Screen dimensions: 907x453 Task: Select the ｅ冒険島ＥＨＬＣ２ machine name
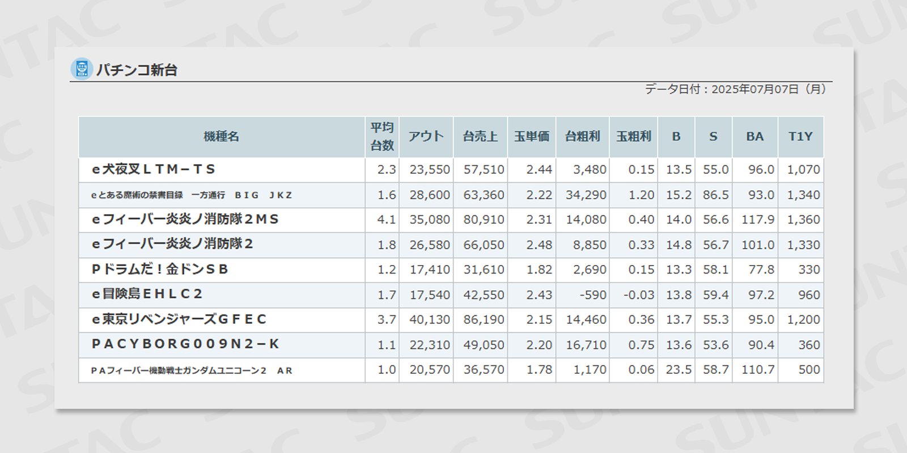(147, 294)
